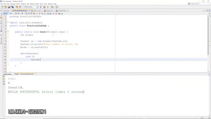Click the New File toolbar icon
This screenshot has width=211, height=119.
point(3,7)
